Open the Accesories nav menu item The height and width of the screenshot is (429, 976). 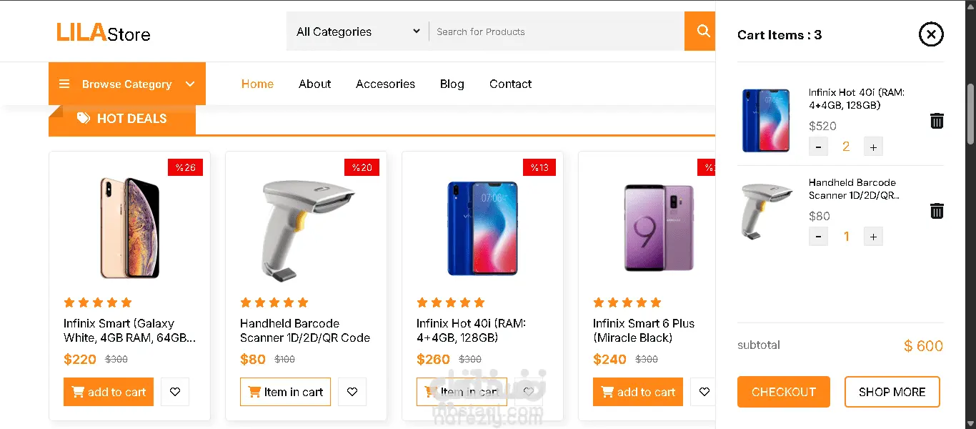click(385, 84)
